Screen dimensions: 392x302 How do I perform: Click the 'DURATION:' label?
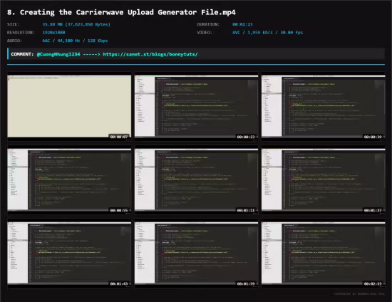[208, 24]
